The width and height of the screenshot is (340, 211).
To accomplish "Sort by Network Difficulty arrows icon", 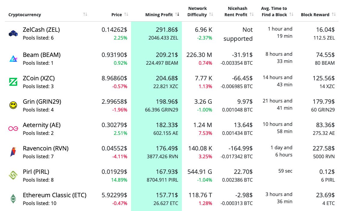I will point(211,14).
